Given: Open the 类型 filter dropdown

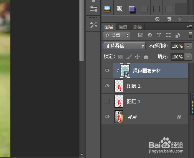Looking at the screenshot, I should click(x=117, y=35).
